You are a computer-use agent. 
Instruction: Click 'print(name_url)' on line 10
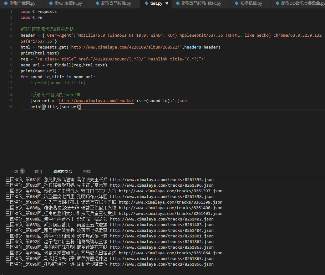[x=38, y=71]
